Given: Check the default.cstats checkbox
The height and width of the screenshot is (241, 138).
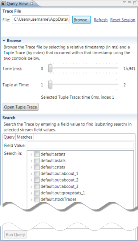Looking at the screenshot, I should point(36,167).
